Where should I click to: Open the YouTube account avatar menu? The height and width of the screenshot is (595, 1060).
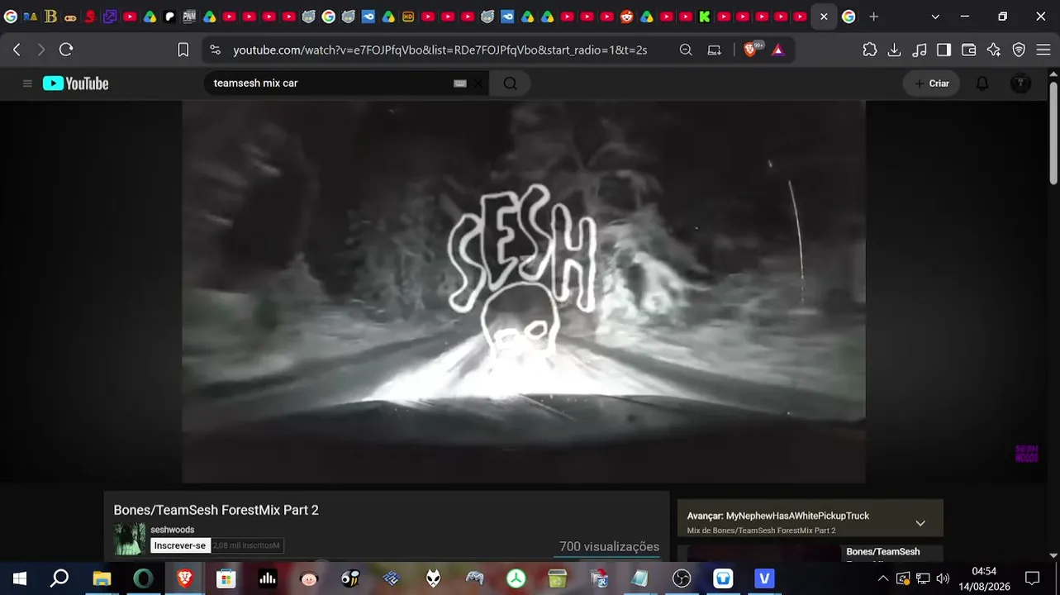pyautogui.click(x=1021, y=83)
